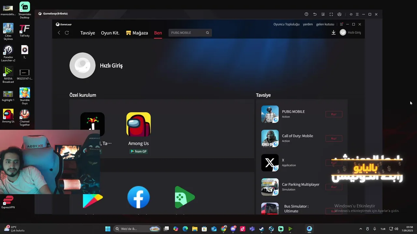Open the TUR keyboard language indicator

tap(383, 229)
